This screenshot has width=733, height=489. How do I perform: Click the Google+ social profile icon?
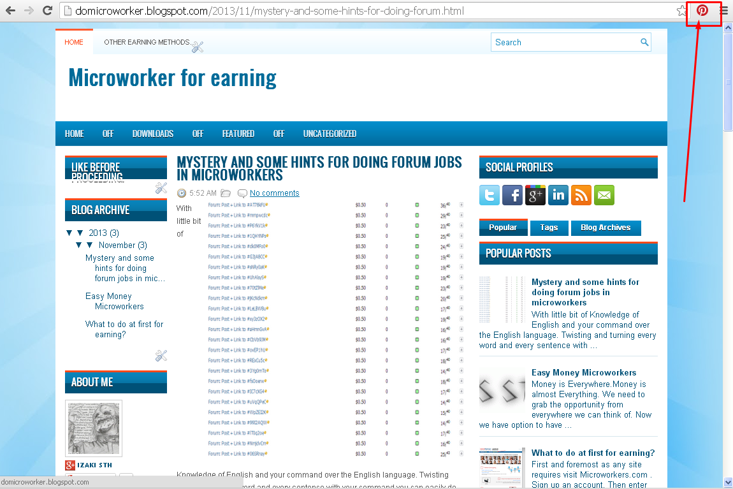(x=535, y=195)
